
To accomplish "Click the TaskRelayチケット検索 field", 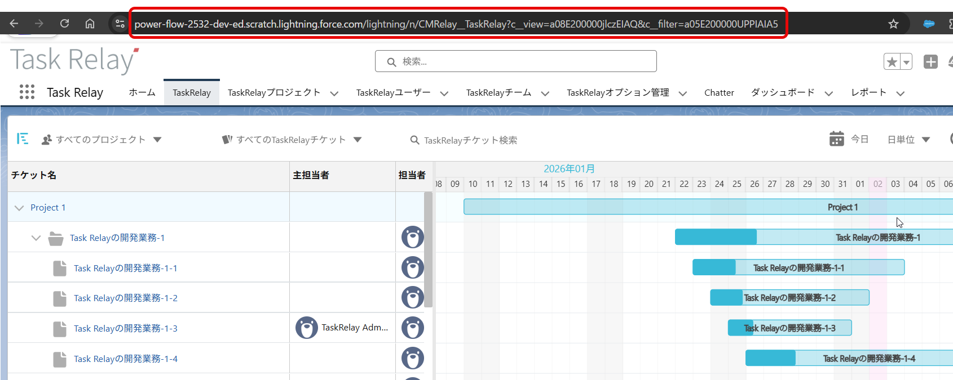I will (x=471, y=140).
